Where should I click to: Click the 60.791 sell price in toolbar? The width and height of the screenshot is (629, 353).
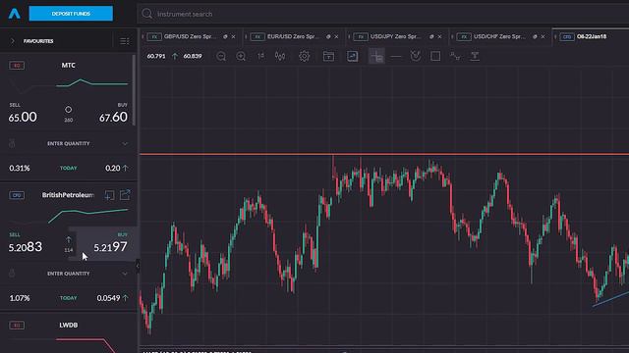coord(156,56)
